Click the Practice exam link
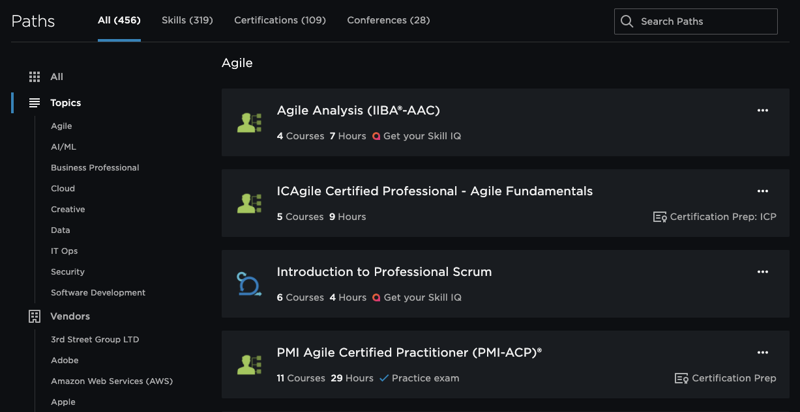Screen dimensions: 800x412 pyautogui.click(x=425, y=378)
